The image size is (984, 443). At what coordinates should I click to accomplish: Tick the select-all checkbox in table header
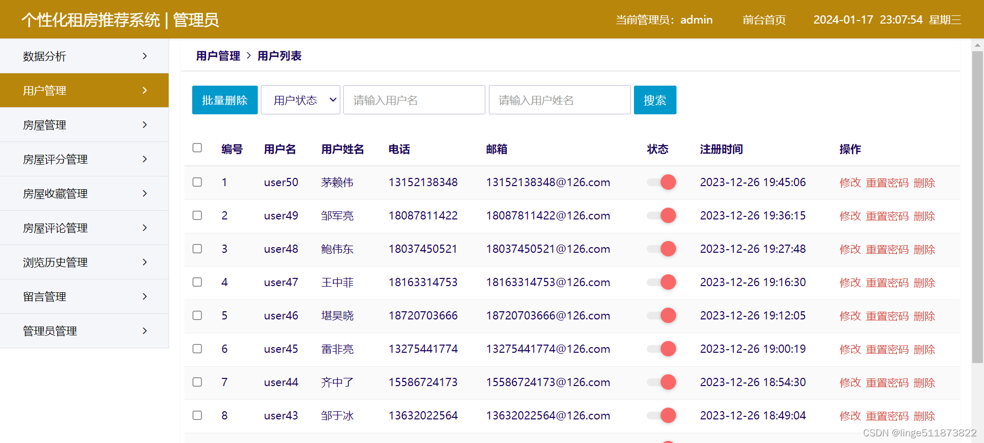click(197, 148)
